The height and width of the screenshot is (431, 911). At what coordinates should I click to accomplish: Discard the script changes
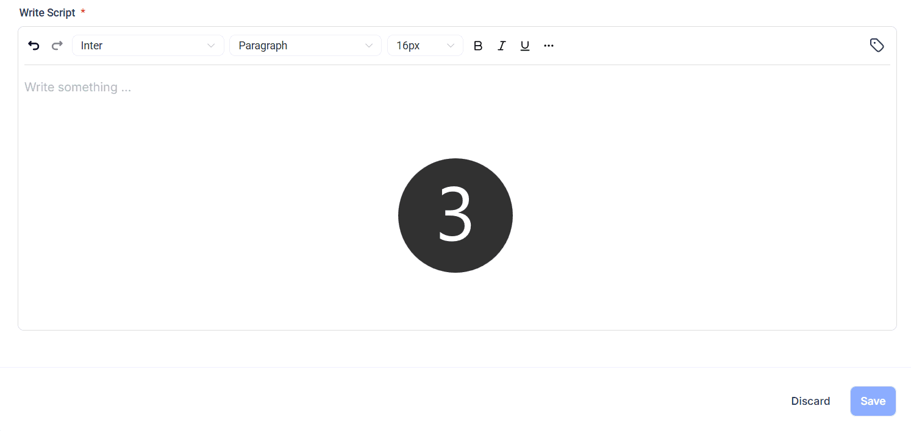810,401
